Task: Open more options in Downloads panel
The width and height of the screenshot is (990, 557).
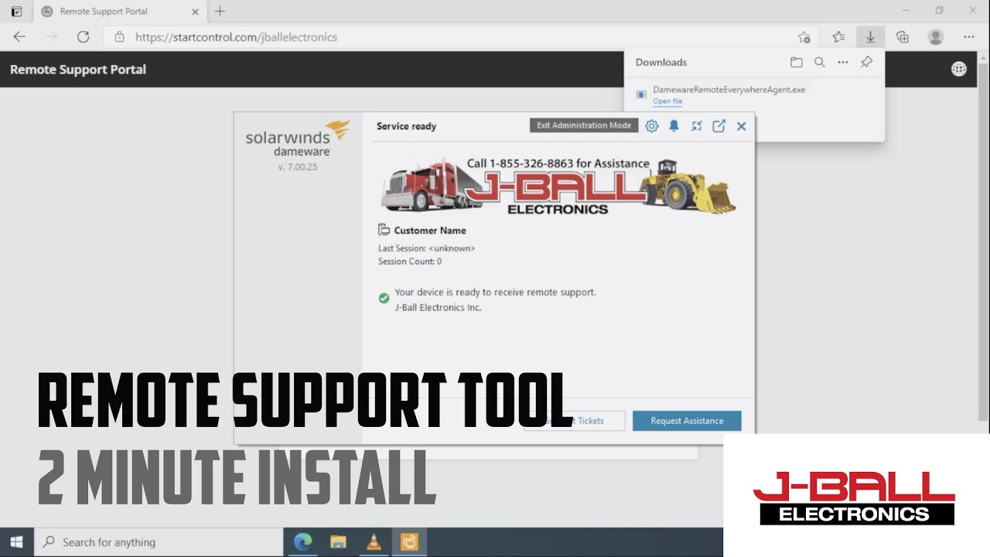Action: 843,63
